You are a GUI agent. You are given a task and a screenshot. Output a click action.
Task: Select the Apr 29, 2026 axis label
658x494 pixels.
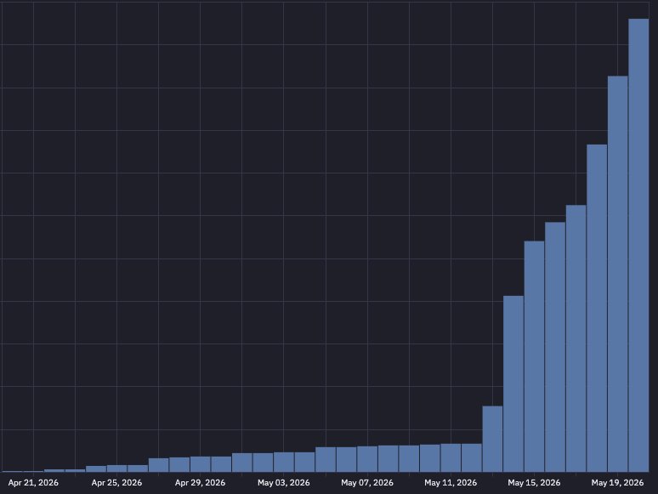pyautogui.click(x=200, y=483)
